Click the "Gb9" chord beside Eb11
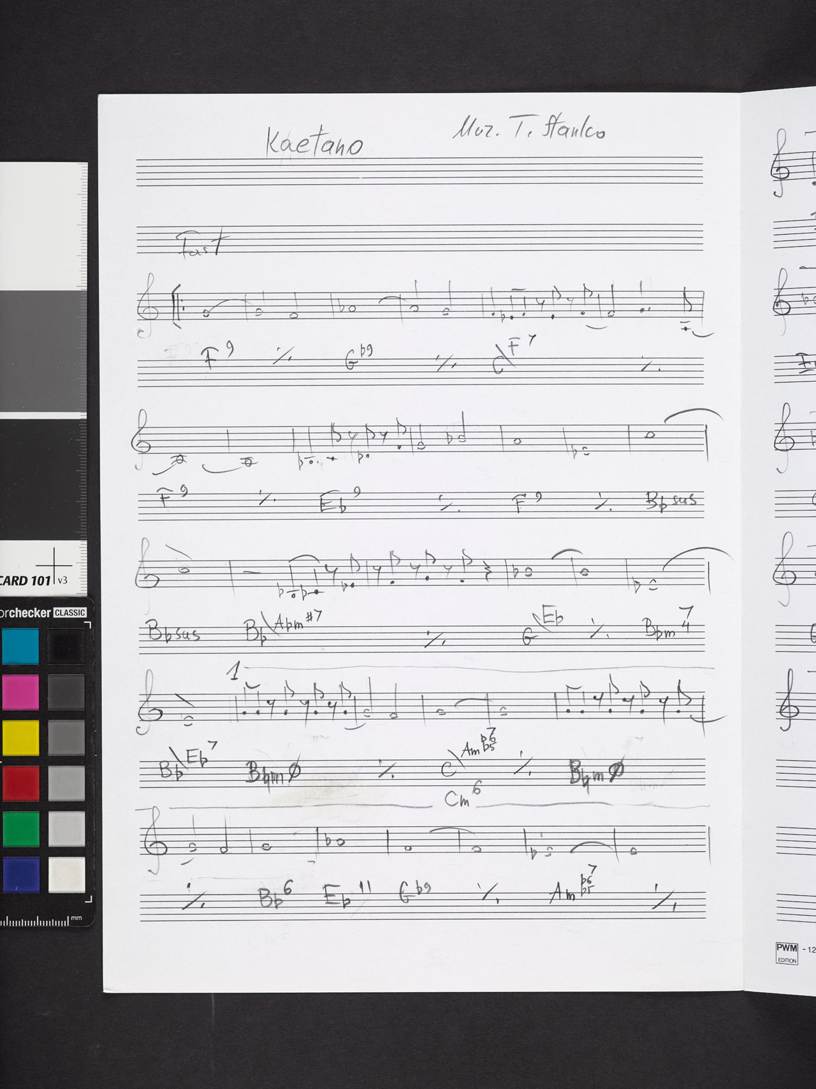 click(415, 892)
